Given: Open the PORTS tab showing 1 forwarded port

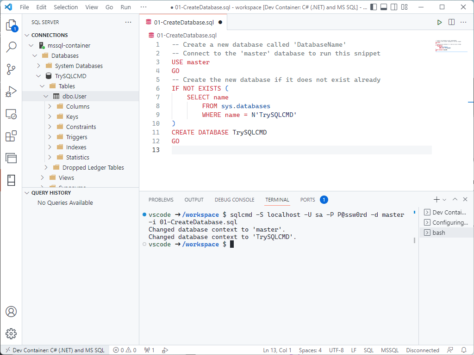Looking at the screenshot, I should point(307,200).
